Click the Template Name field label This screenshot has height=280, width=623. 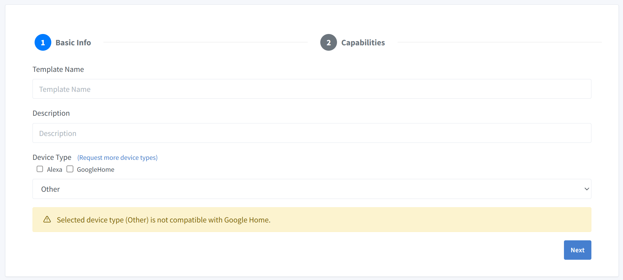pos(58,69)
